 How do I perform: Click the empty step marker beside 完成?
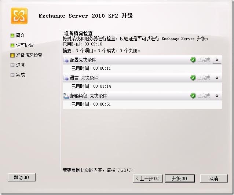[x=12, y=75]
